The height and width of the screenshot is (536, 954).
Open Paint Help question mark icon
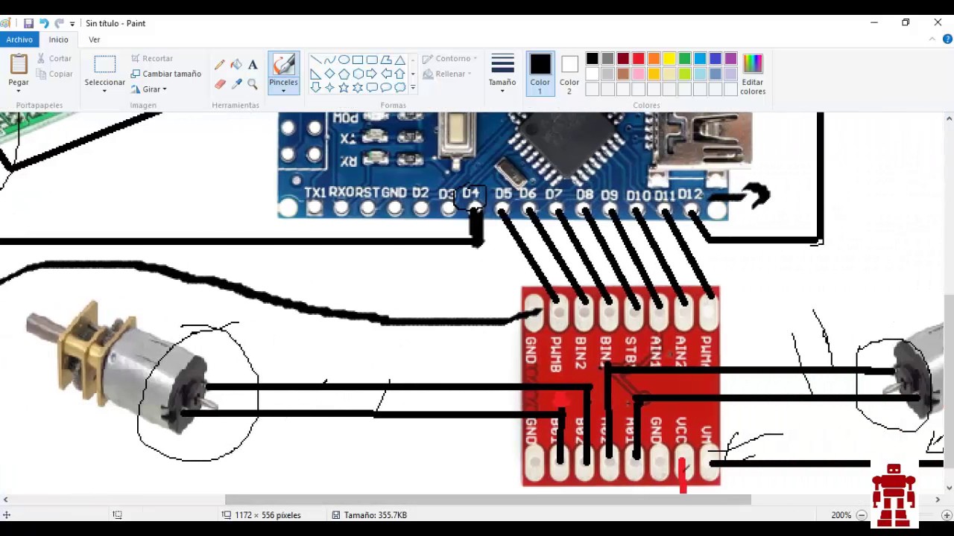(947, 39)
